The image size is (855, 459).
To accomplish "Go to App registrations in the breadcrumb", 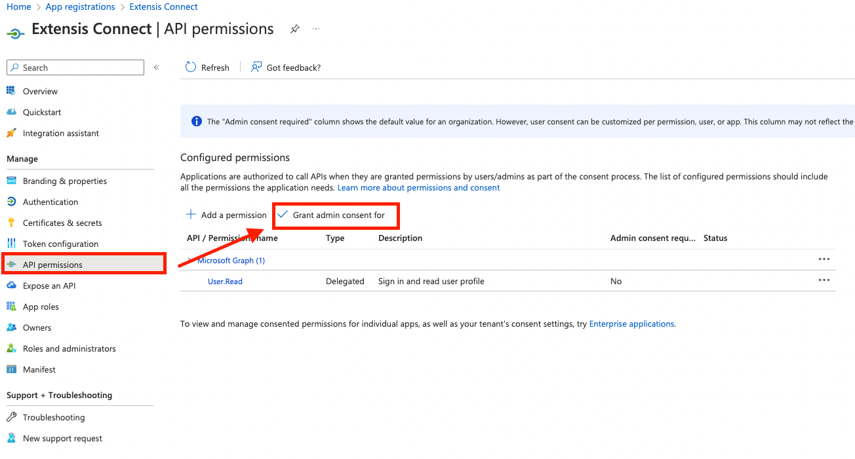I will tap(80, 7).
